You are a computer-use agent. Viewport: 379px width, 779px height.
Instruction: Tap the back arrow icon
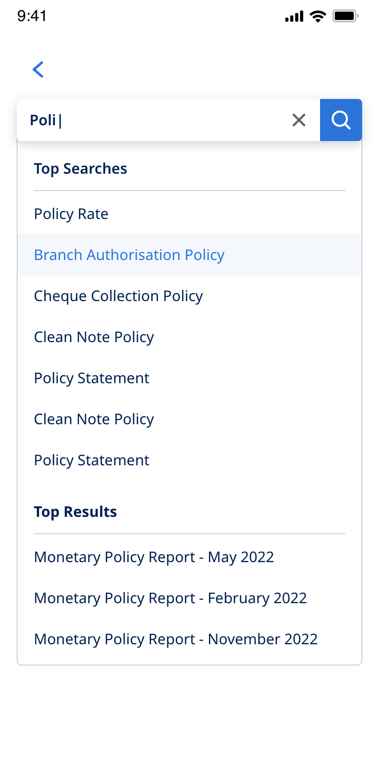pos(38,69)
